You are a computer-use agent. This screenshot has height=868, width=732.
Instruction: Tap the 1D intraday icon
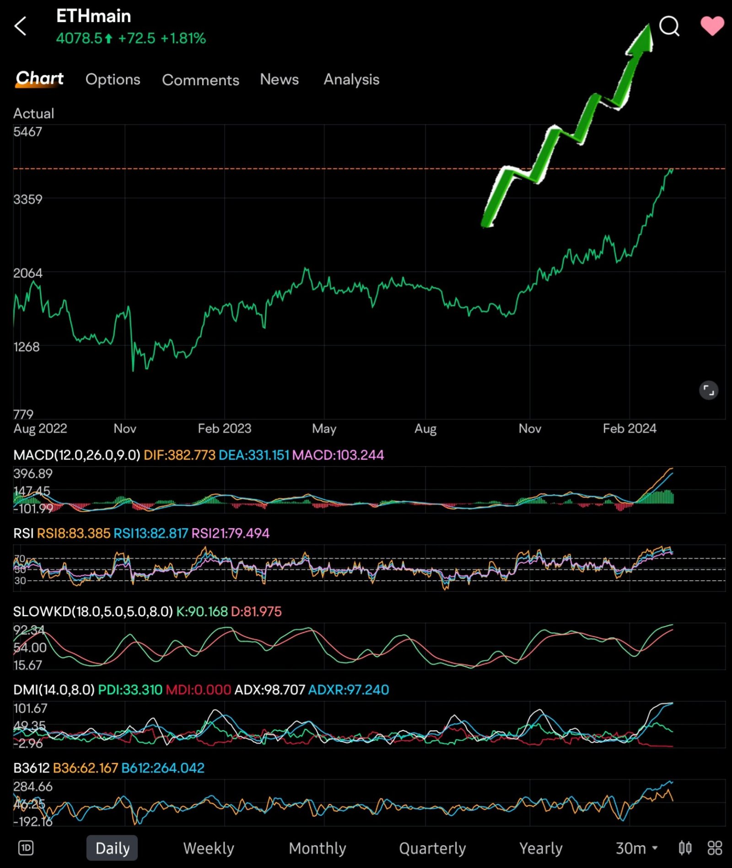coord(26,848)
